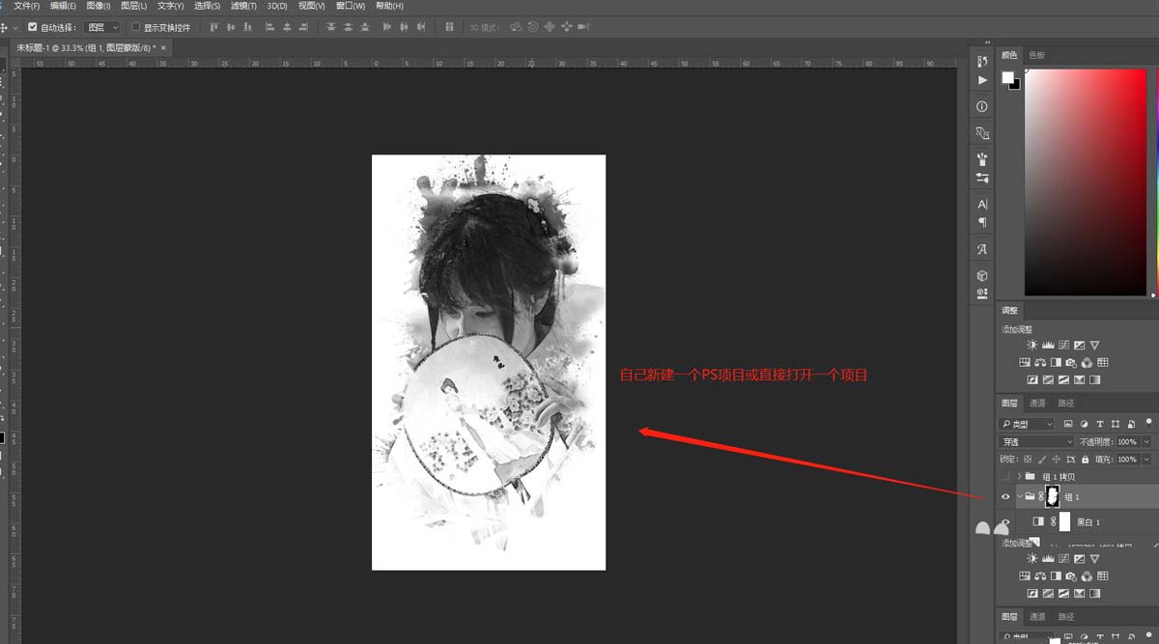Add Color Lookup grid adjustment in upper panel
Screen dimensions: 1159x644
pyautogui.click(x=1102, y=362)
